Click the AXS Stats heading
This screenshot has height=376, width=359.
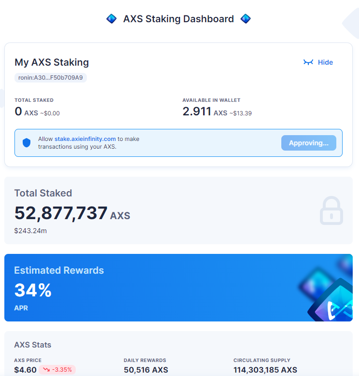[33, 345]
